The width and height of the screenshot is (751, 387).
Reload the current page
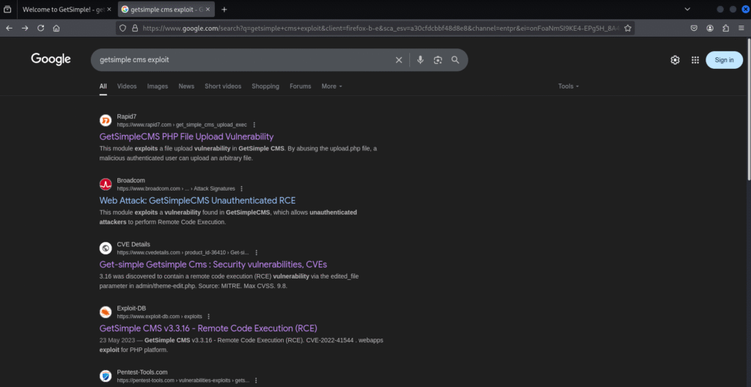click(41, 29)
